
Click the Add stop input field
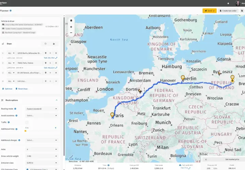tap(29, 81)
